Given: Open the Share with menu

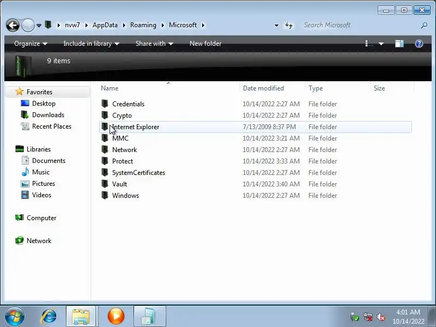Looking at the screenshot, I should pyautogui.click(x=154, y=44).
